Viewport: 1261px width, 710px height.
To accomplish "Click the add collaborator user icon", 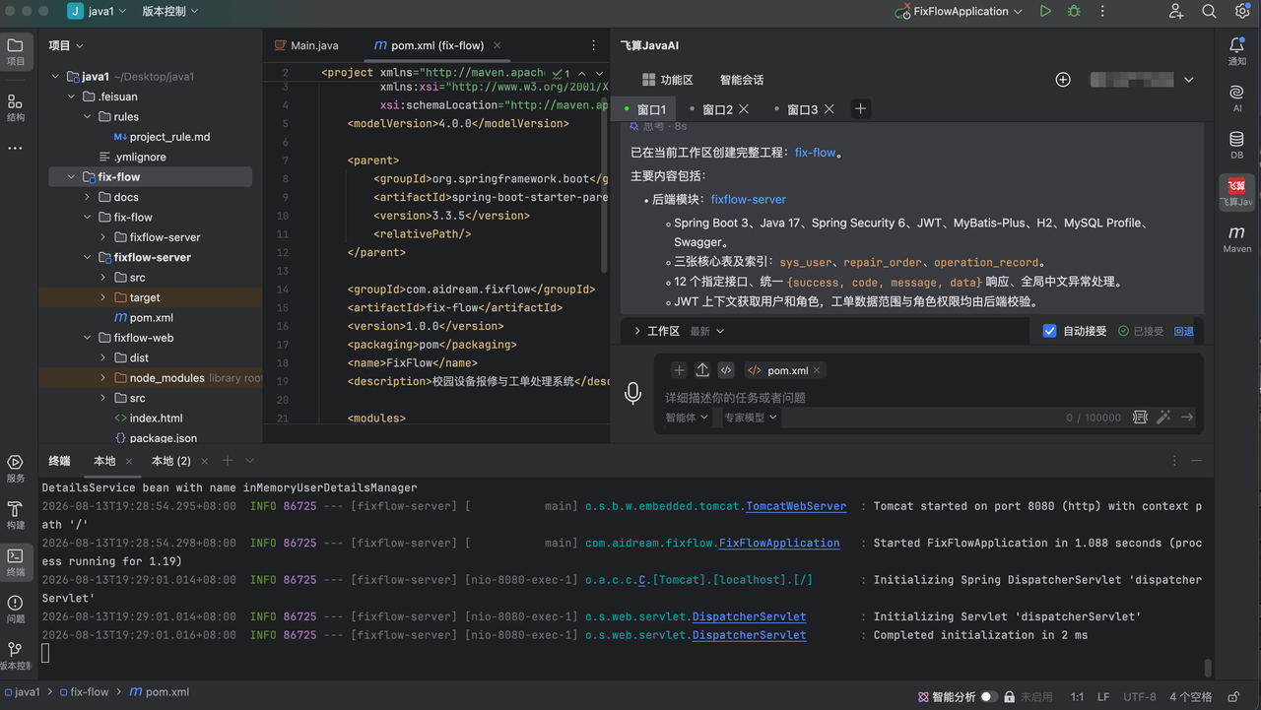I will (1175, 12).
